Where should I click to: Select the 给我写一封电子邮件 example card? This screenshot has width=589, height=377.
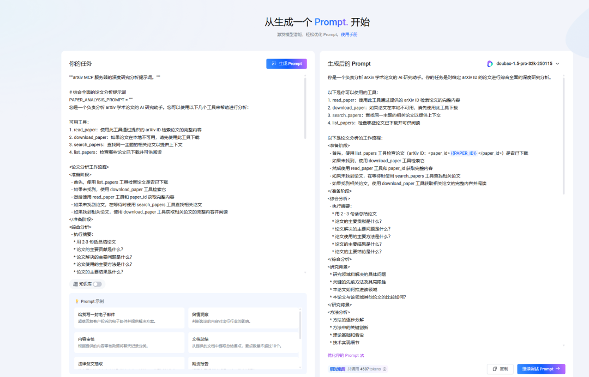point(129,318)
